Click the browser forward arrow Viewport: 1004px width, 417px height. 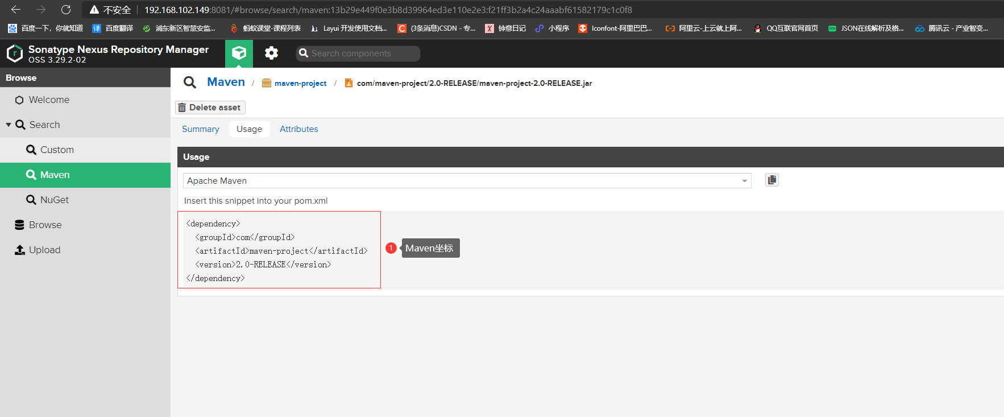click(x=41, y=10)
